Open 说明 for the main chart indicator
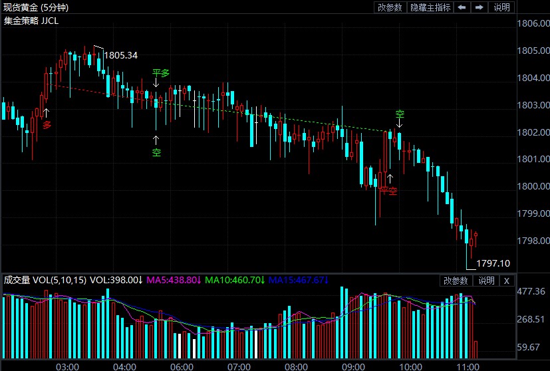The image size is (550, 371). click(x=501, y=7)
